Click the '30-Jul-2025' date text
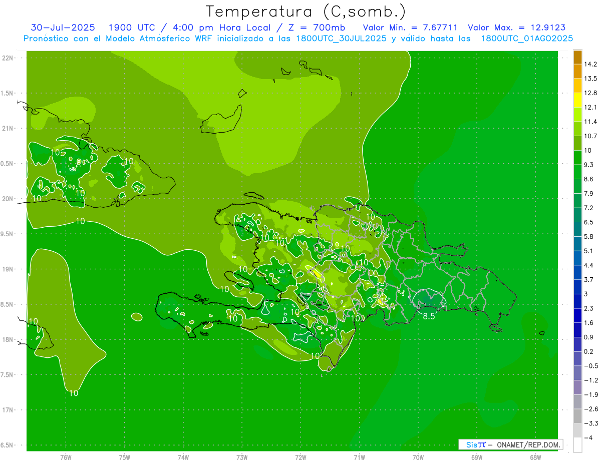 point(62,28)
